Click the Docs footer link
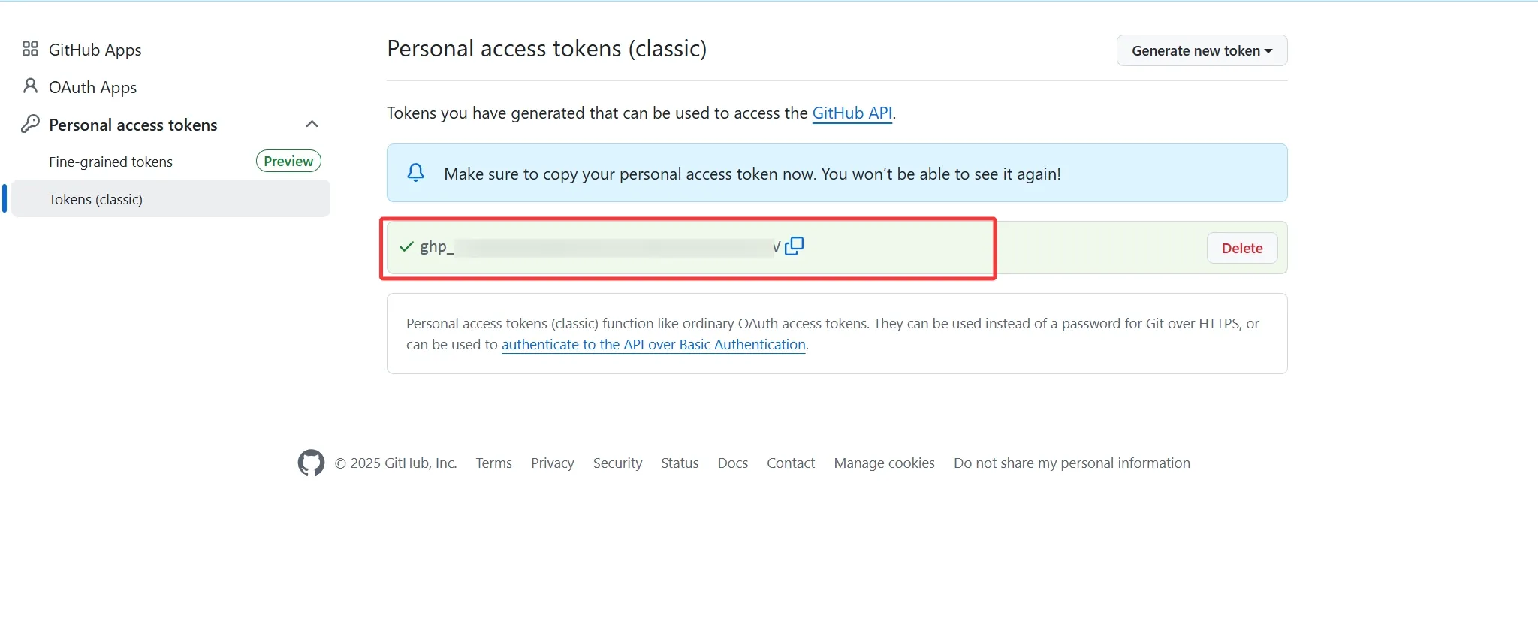 tap(732, 463)
